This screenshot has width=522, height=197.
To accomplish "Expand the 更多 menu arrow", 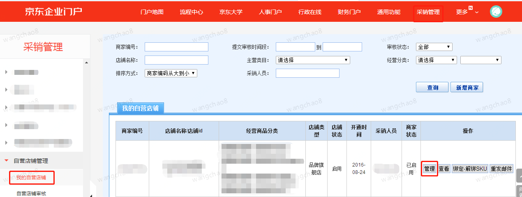I will [477, 12].
